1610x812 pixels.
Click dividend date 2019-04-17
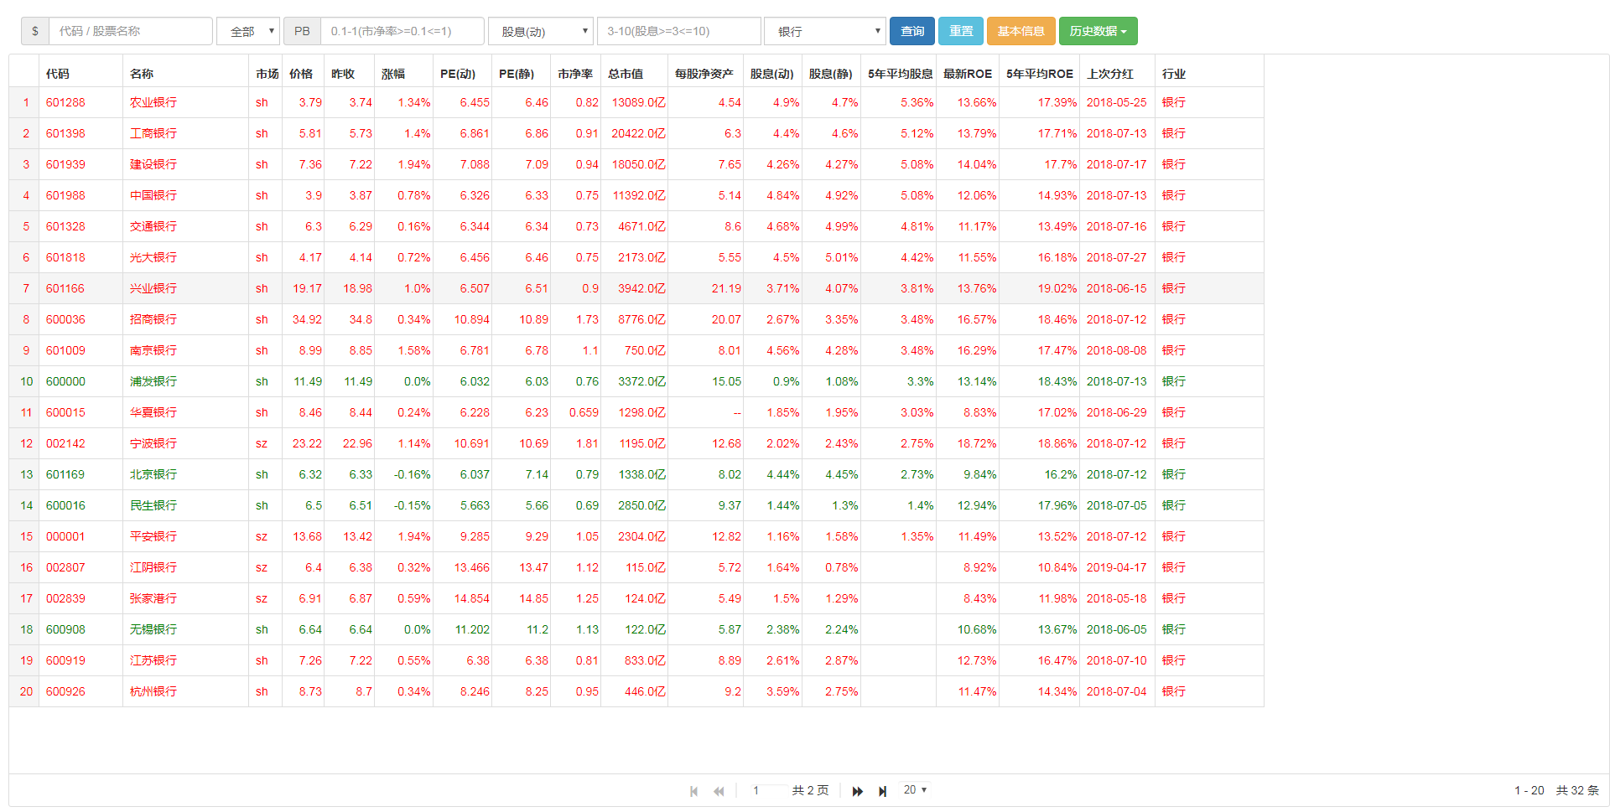[x=1116, y=567]
